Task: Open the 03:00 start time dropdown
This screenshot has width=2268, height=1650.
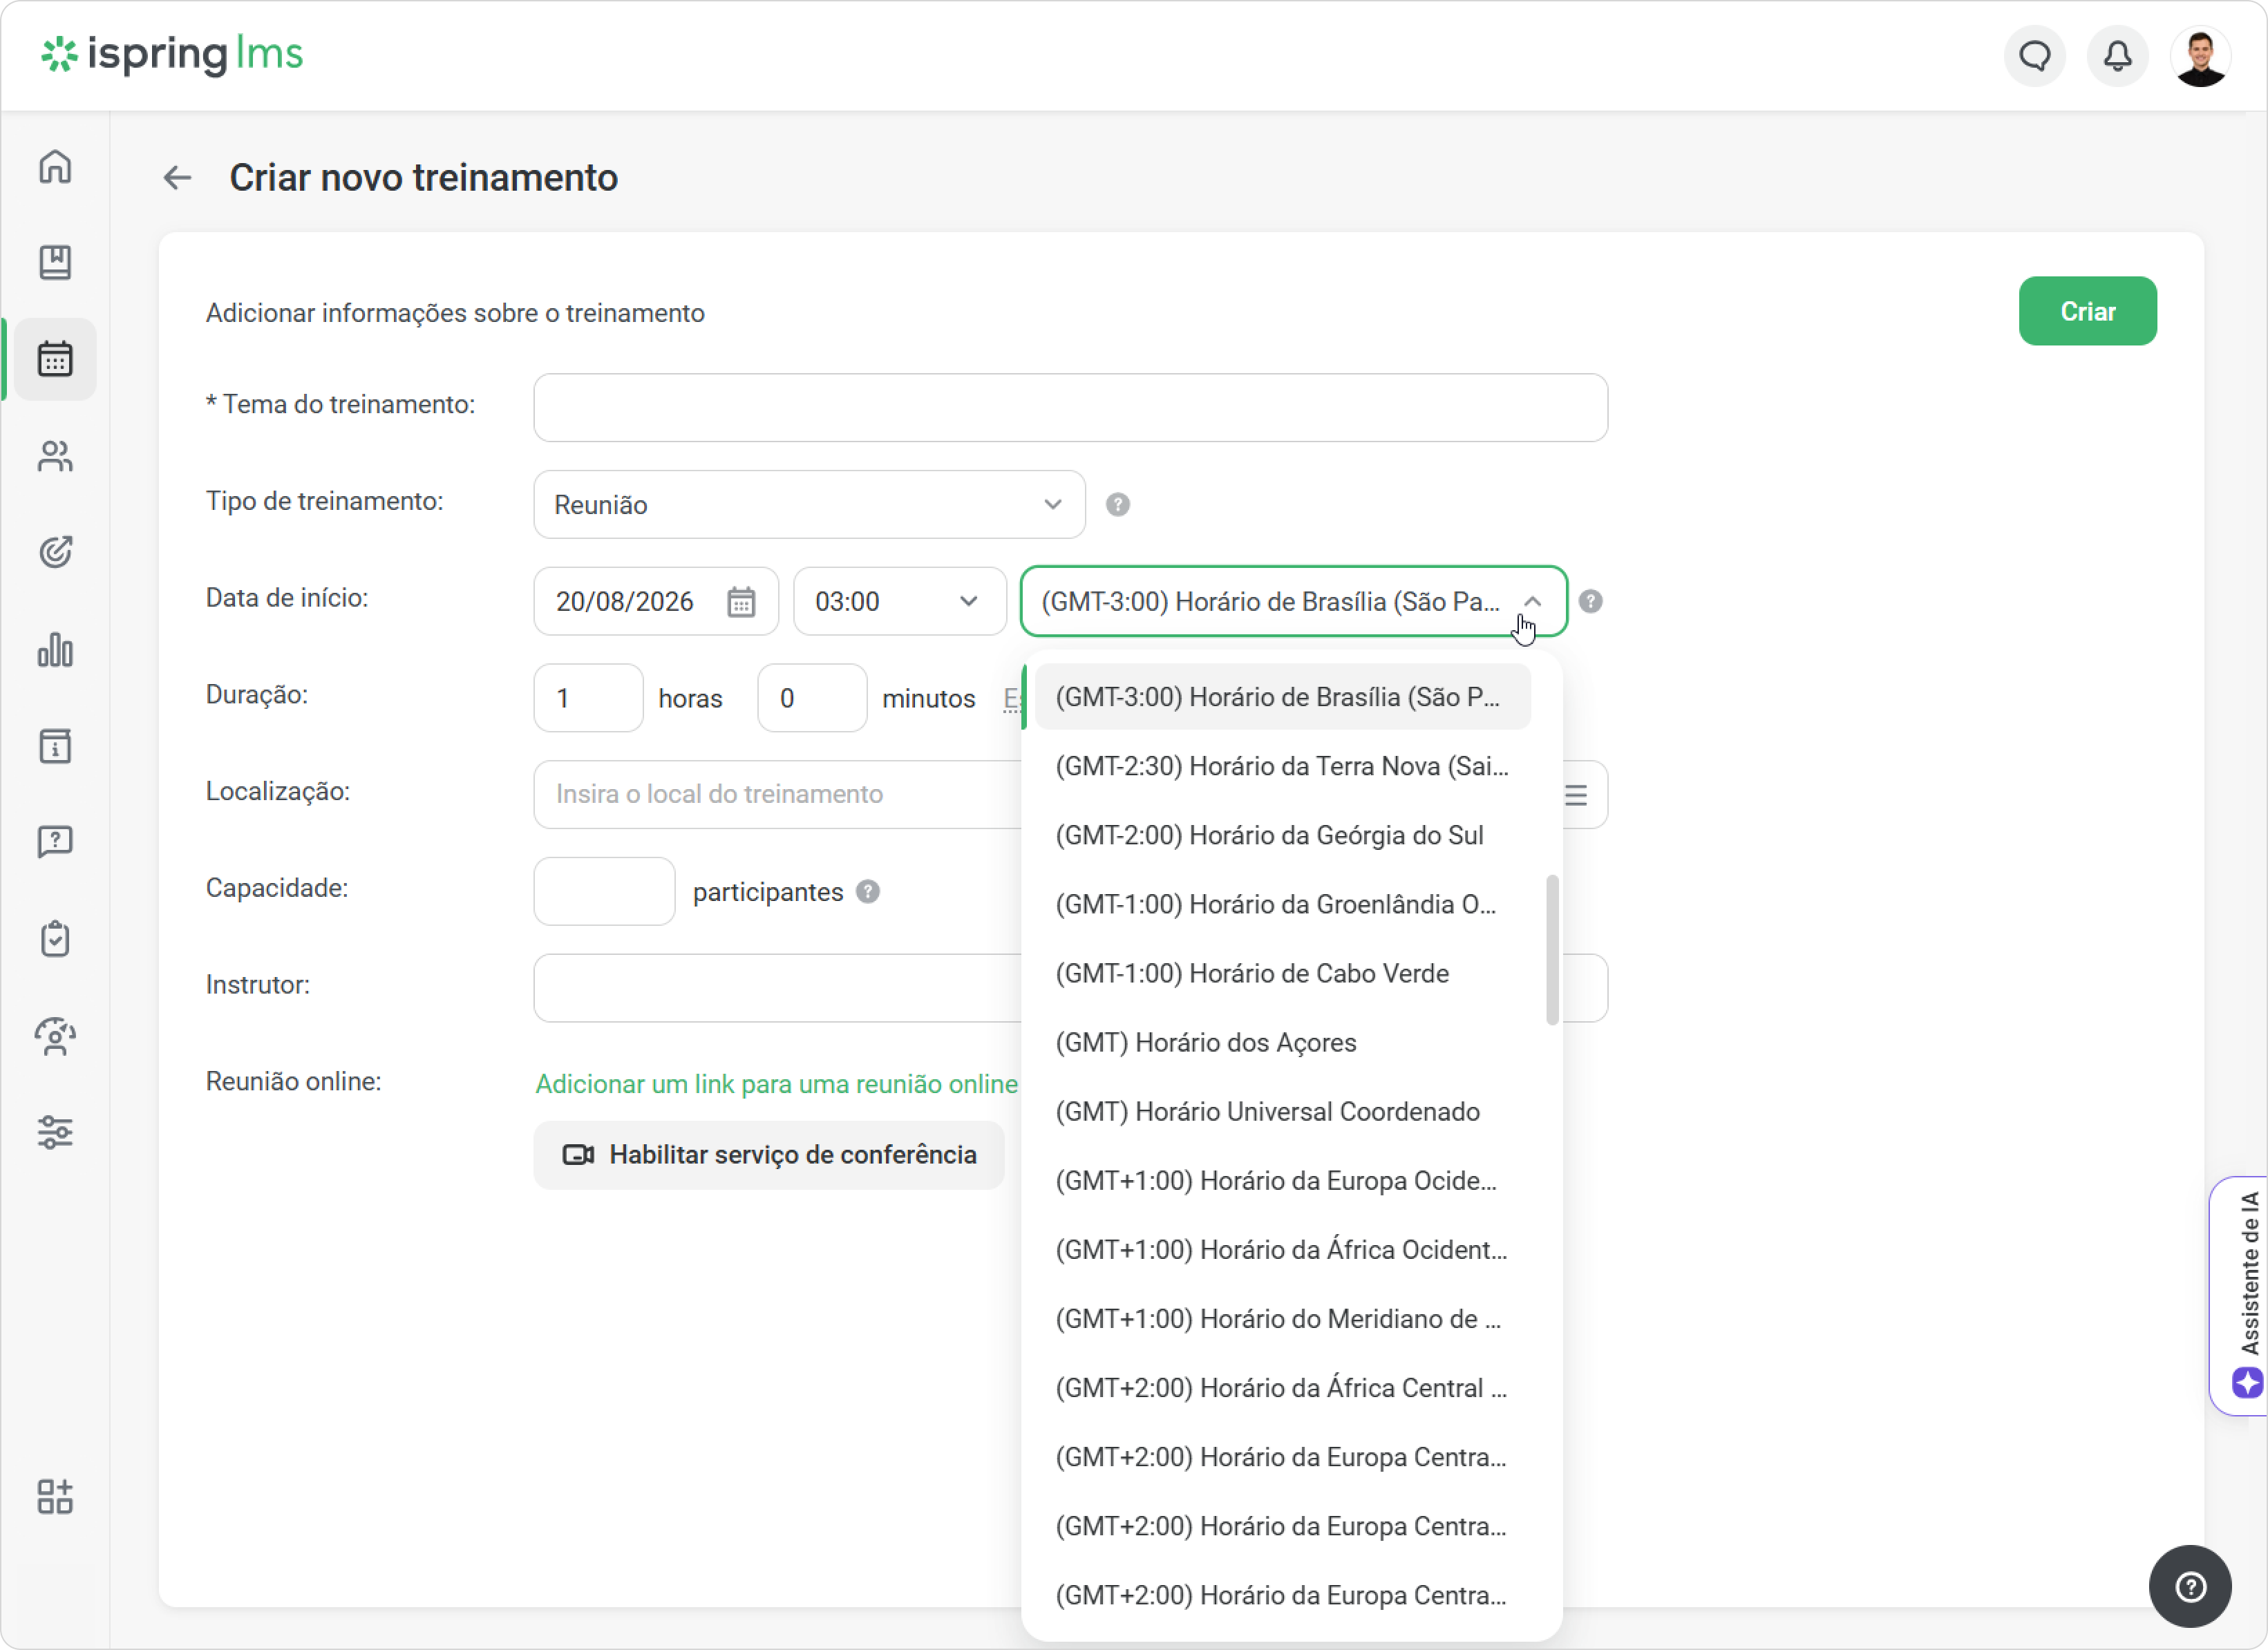Action: coord(899,602)
